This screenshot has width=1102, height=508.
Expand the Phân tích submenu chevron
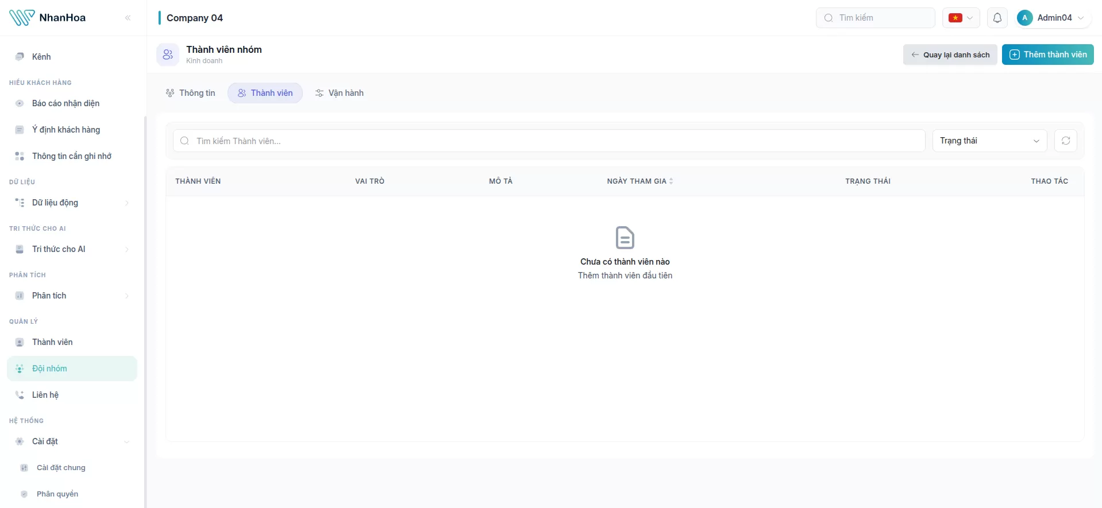pos(127,296)
